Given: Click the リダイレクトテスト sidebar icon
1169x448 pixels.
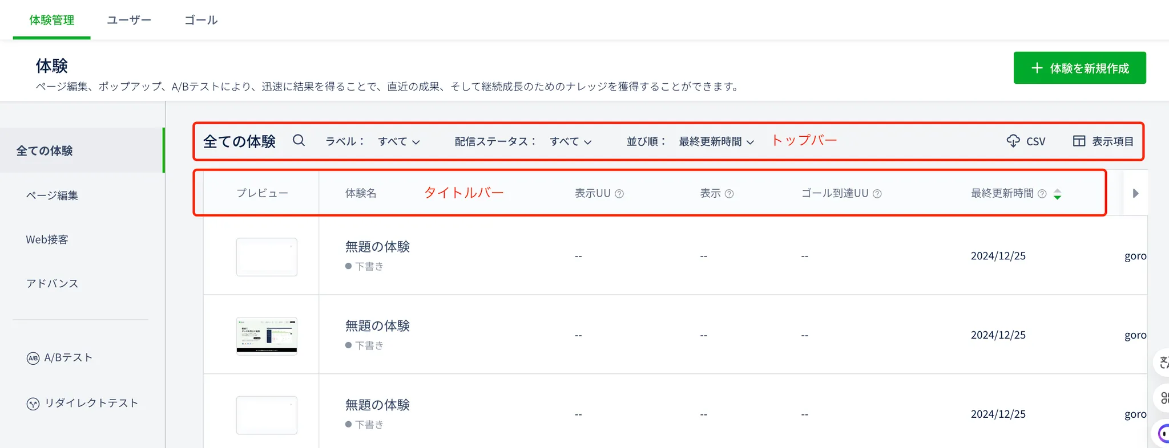Looking at the screenshot, I should pyautogui.click(x=33, y=404).
